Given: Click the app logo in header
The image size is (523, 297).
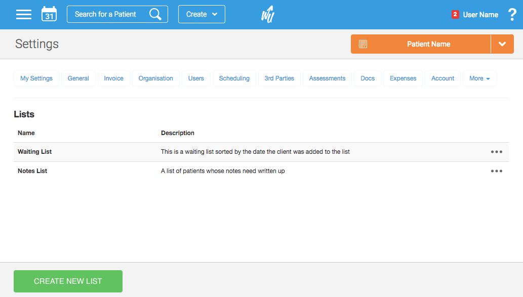Looking at the screenshot, I should [268, 15].
